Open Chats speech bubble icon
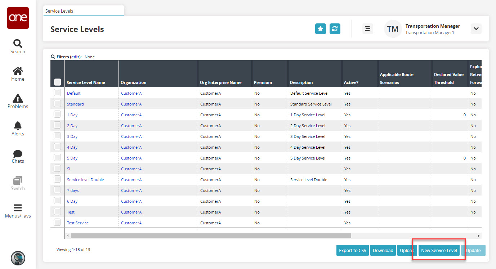Image resolution: width=496 pixels, height=269 pixels. click(x=18, y=156)
